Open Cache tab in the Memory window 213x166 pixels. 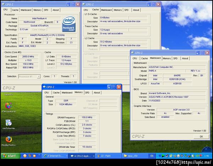(x=56, y=92)
